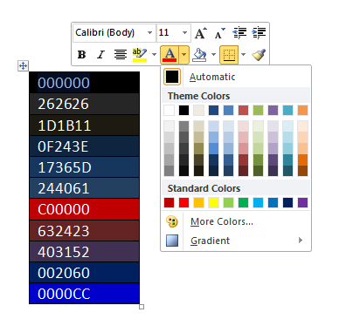The height and width of the screenshot is (319, 339).
Task: Toggle Italic formatting
Action: point(100,54)
